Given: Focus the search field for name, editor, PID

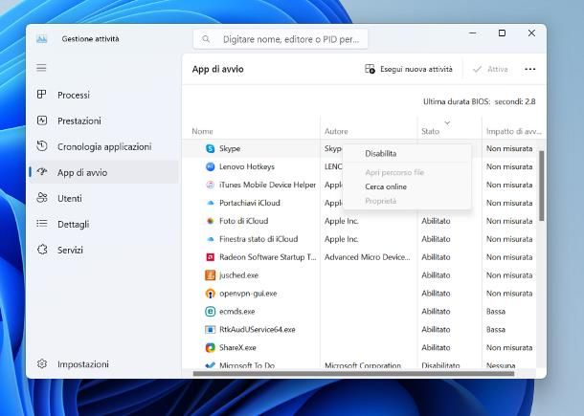Looking at the screenshot, I should 281,39.
